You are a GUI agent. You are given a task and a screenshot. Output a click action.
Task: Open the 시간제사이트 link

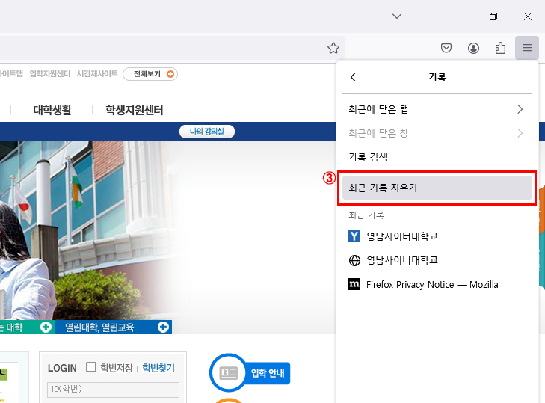(97, 74)
